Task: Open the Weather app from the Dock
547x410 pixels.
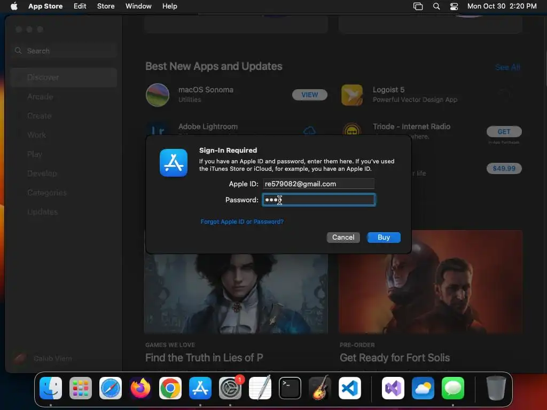Action: pyautogui.click(x=423, y=388)
